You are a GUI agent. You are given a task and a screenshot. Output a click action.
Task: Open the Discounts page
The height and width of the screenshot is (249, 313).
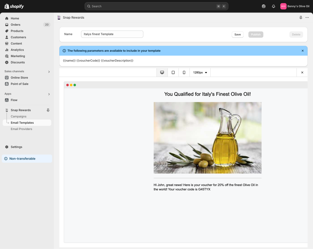27,62
